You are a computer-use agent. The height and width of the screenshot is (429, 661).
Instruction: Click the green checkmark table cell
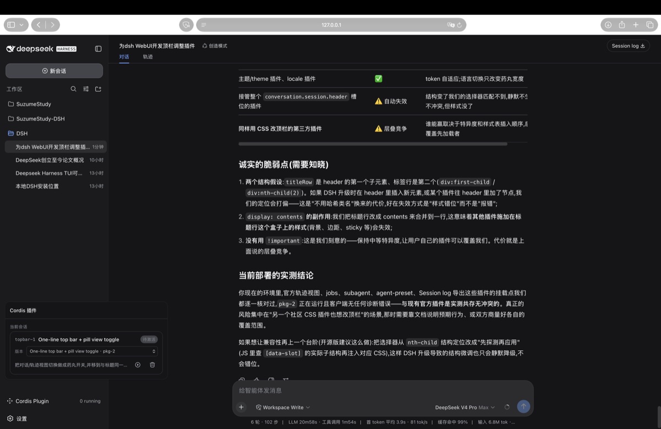pos(378,79)
